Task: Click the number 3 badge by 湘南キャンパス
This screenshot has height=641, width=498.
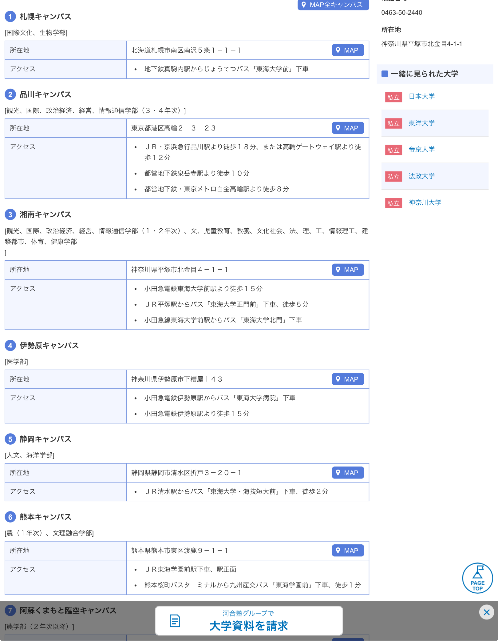Action: [10, 214]
